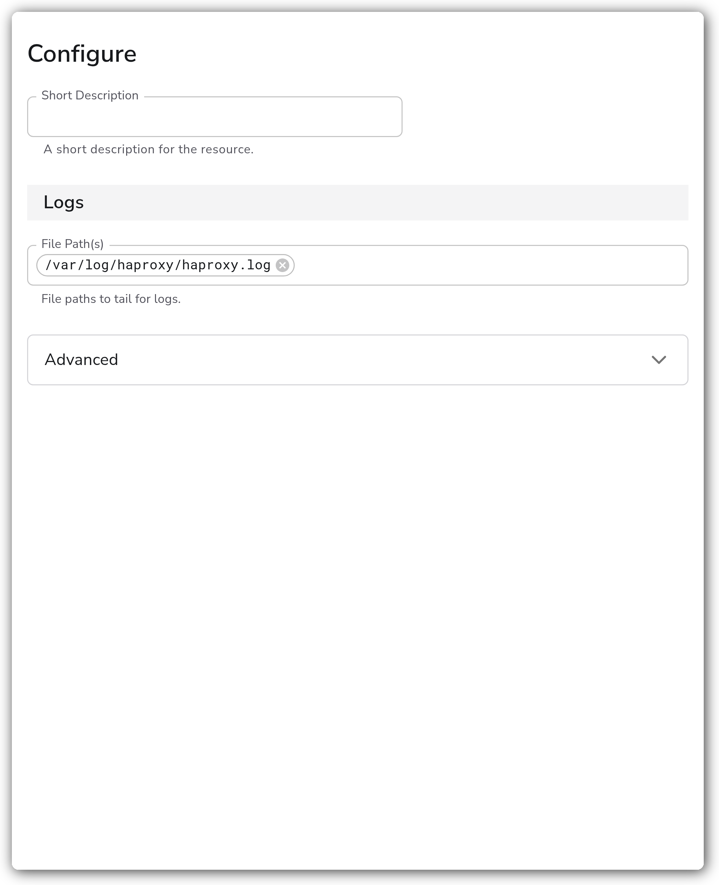
Task: Click the Configure heading
Action: click(82, 54)
